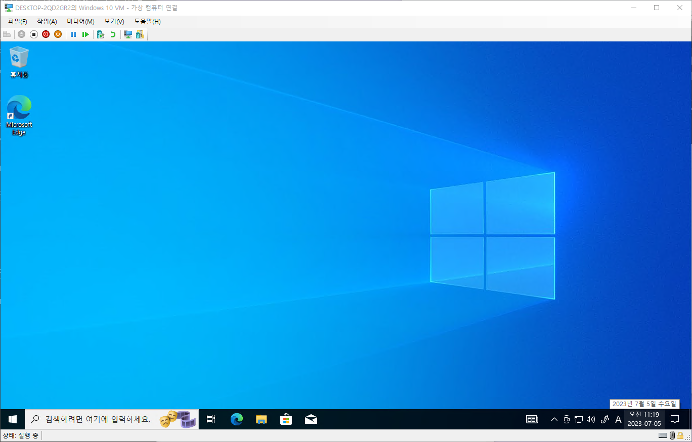The height and width of the screenshot is (442, 692).
Task: Pause the virtual machine
Action: 73,34
